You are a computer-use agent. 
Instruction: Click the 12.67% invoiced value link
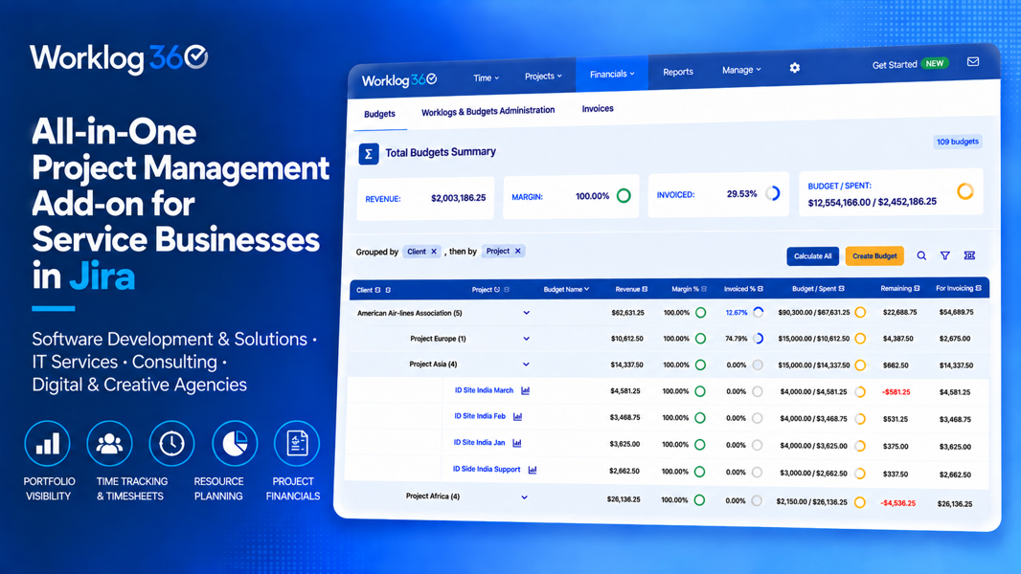click(737, 313)
